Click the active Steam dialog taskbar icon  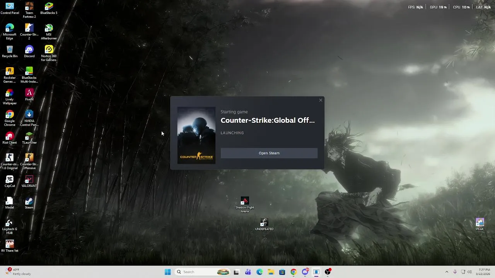pos(316,272)
